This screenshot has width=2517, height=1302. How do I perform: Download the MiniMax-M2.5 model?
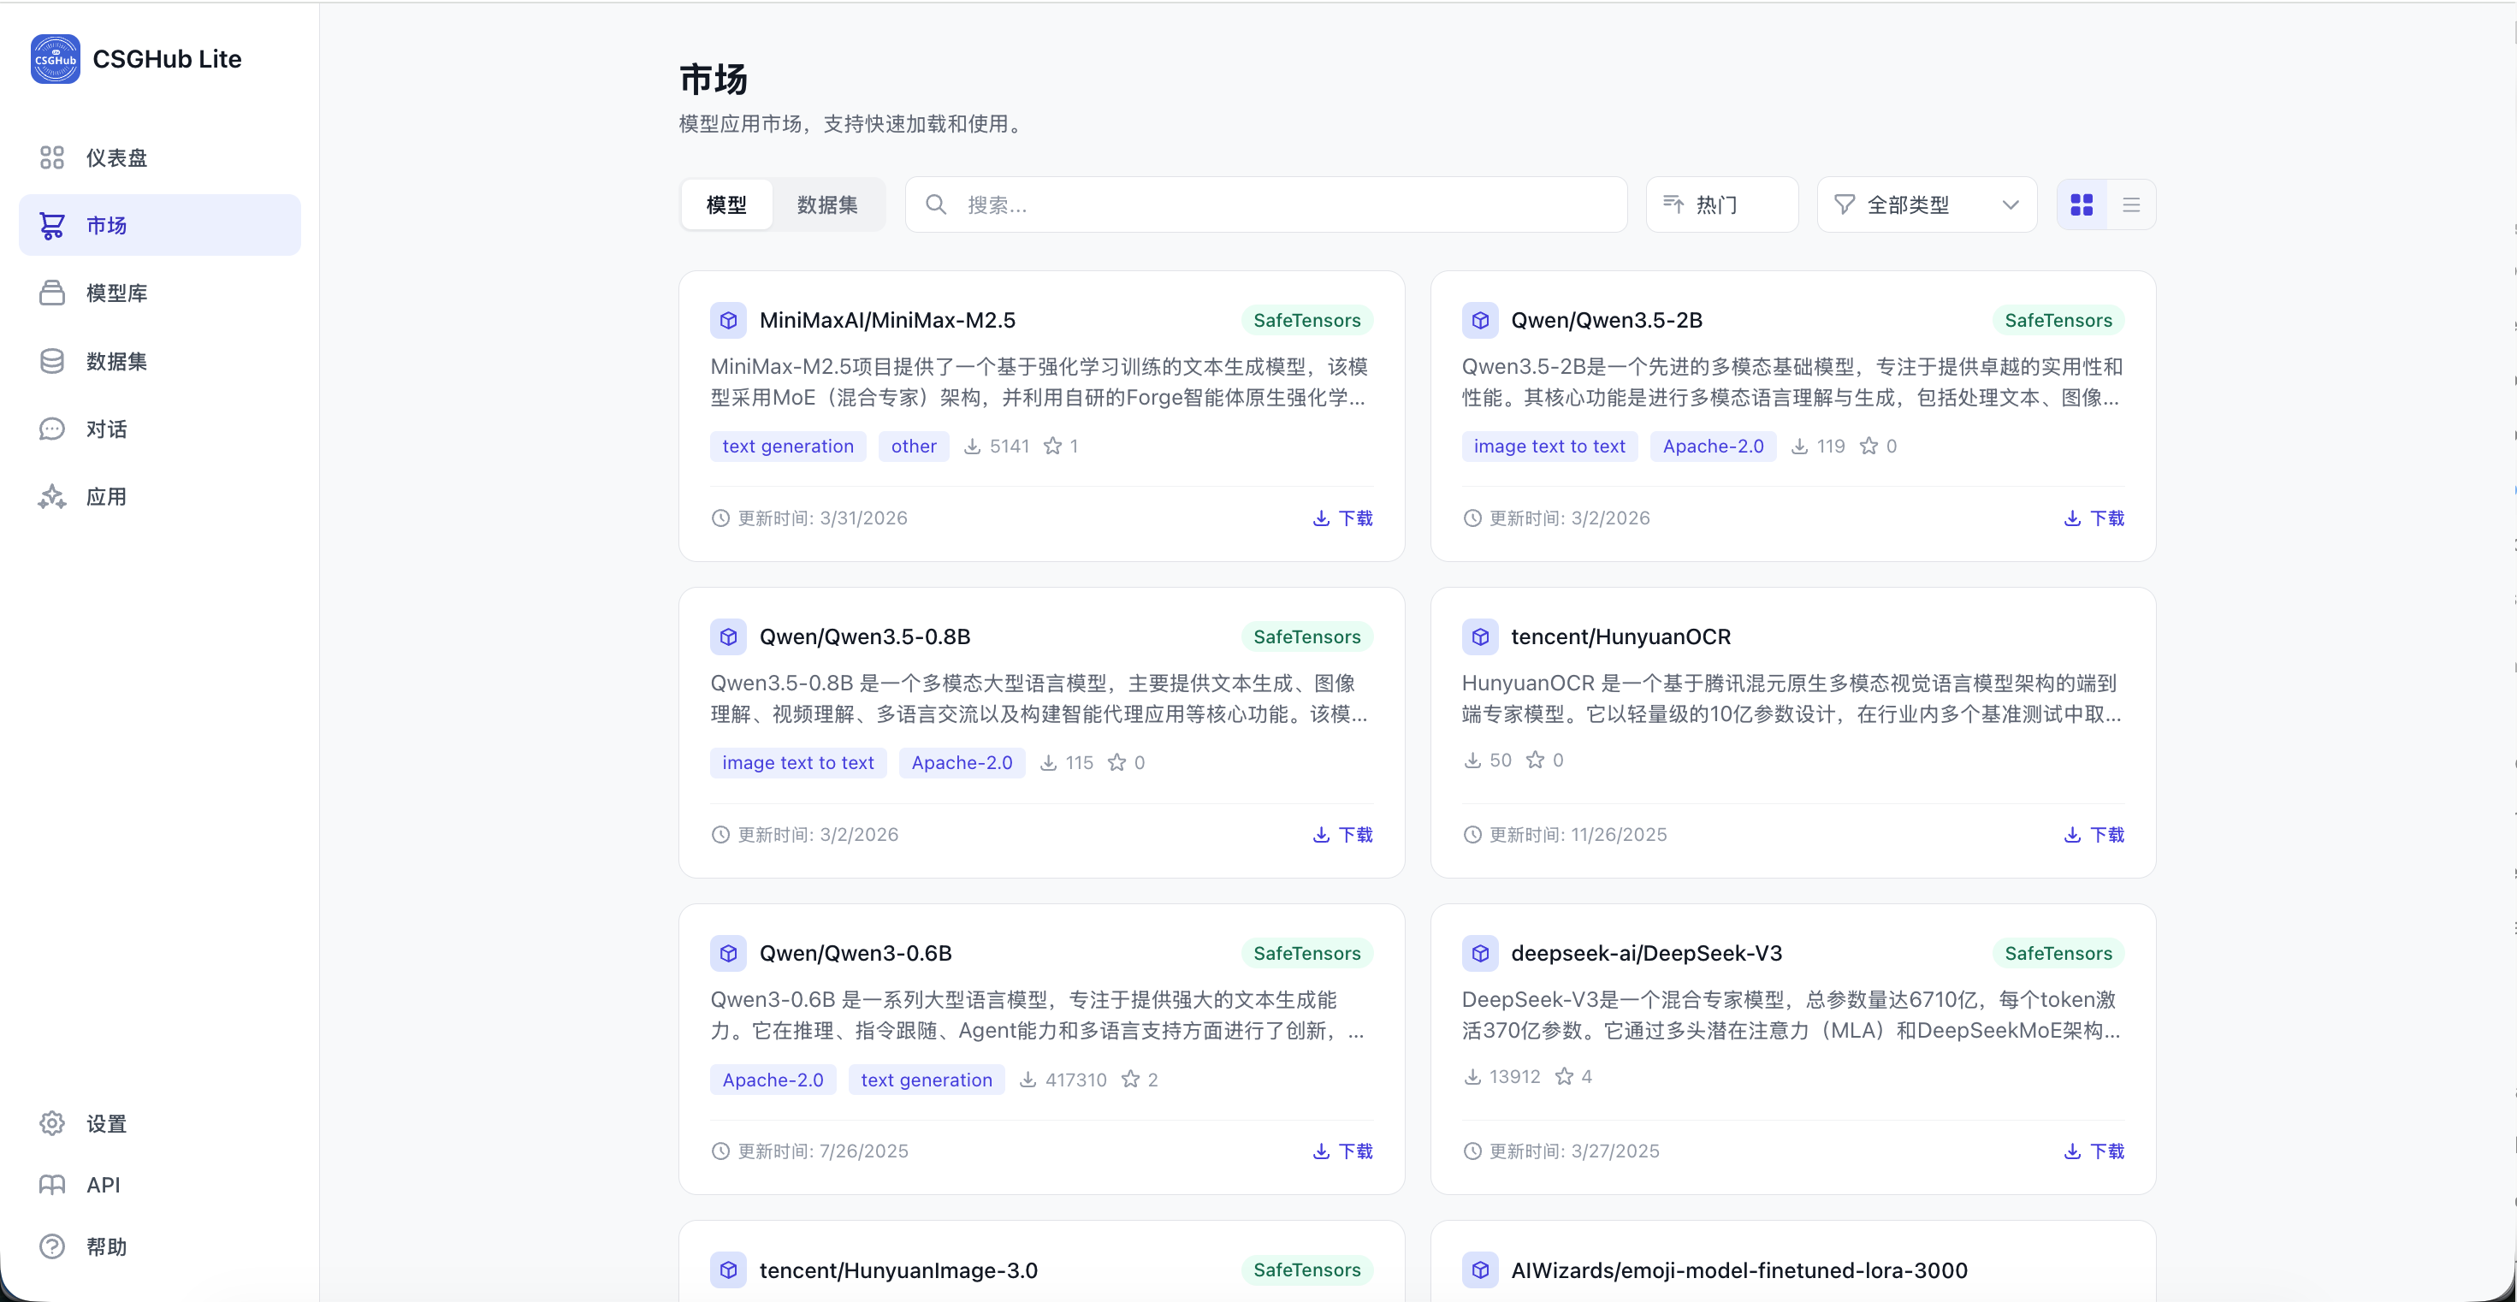pyautogui.click(x=1343, y=518)
